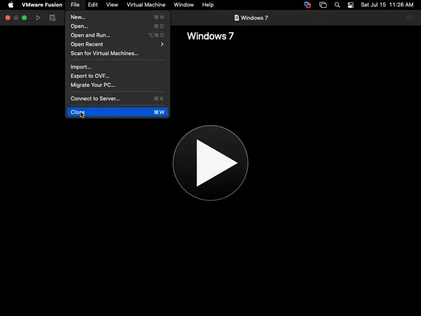Click the toolbar play icon
Viewport: 421px width, 316px height.
38,18
